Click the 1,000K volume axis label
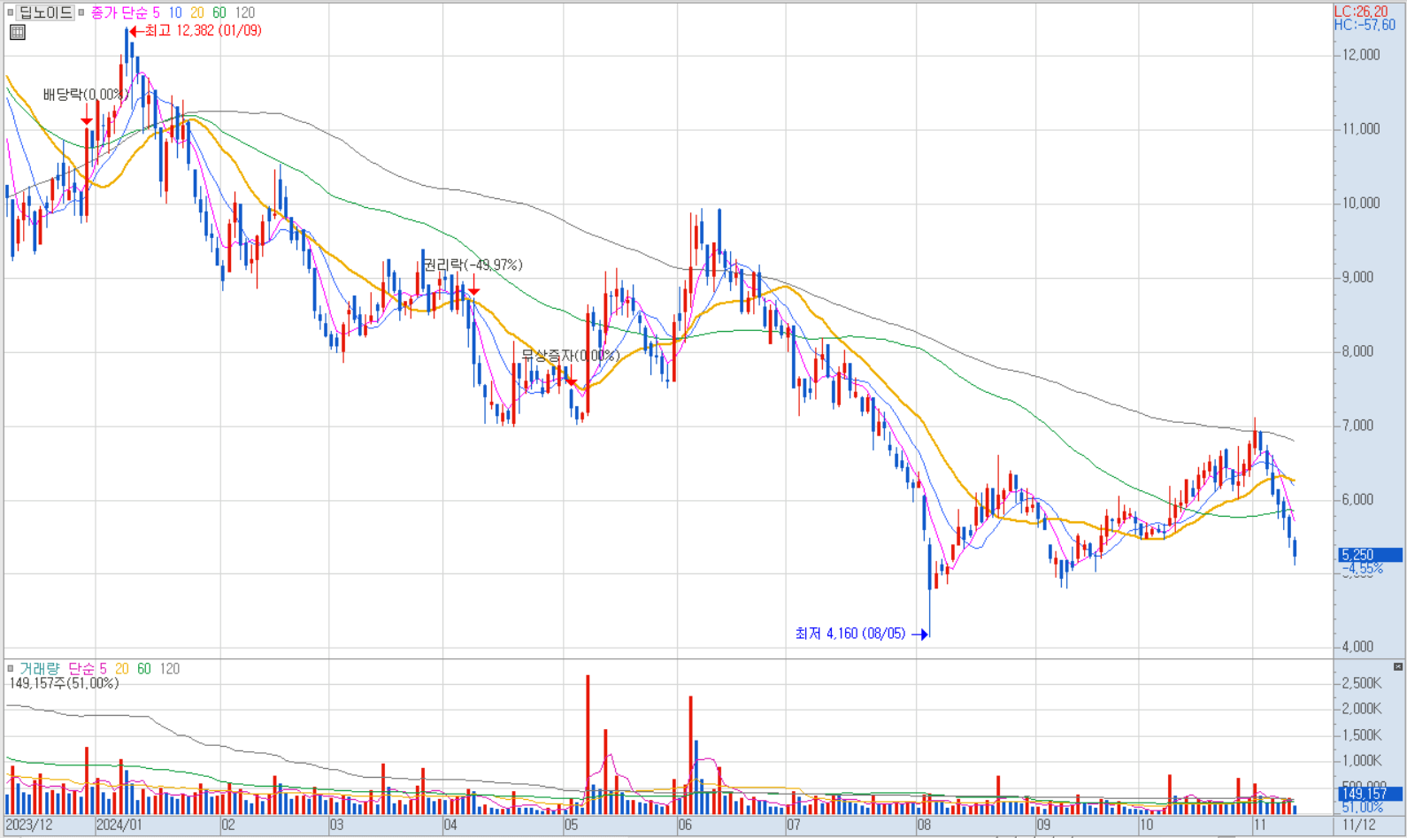This screenshot has height=838, width=1407. click(x=1362, y=761)
